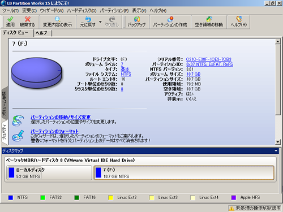The image size is (283, 212).
Task: Open the ハードディスク(D) menu
Action: (x=82, y=11)
